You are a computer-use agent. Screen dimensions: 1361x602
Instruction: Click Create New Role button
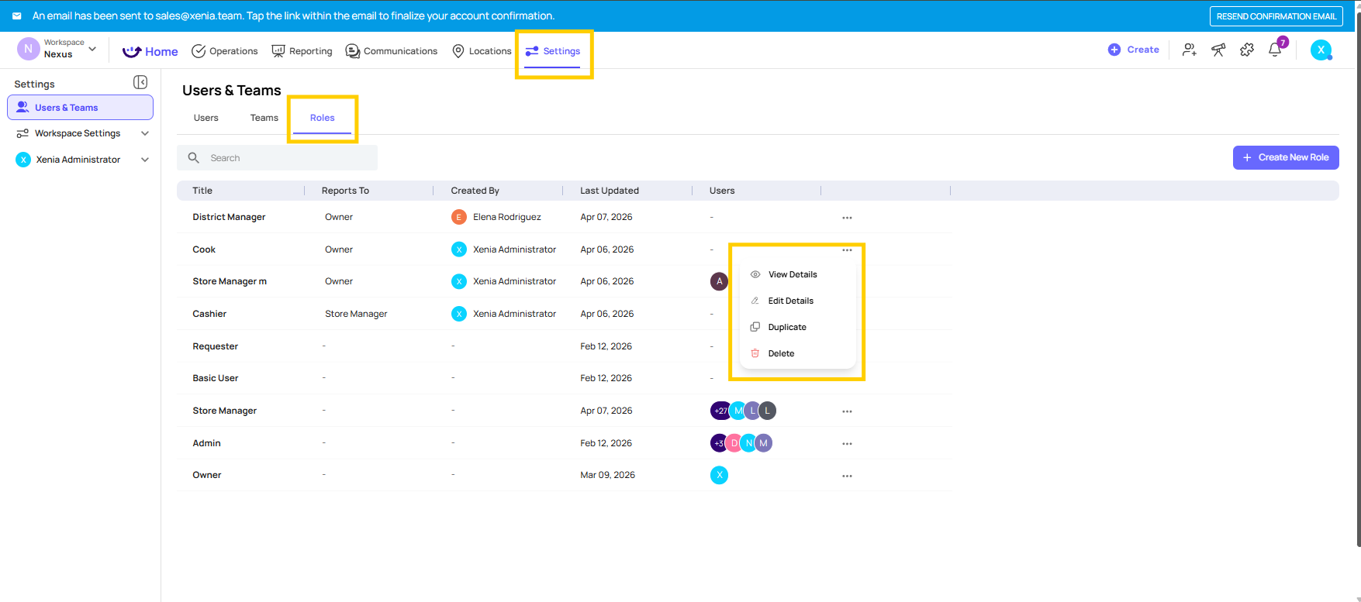point(1285,157)
